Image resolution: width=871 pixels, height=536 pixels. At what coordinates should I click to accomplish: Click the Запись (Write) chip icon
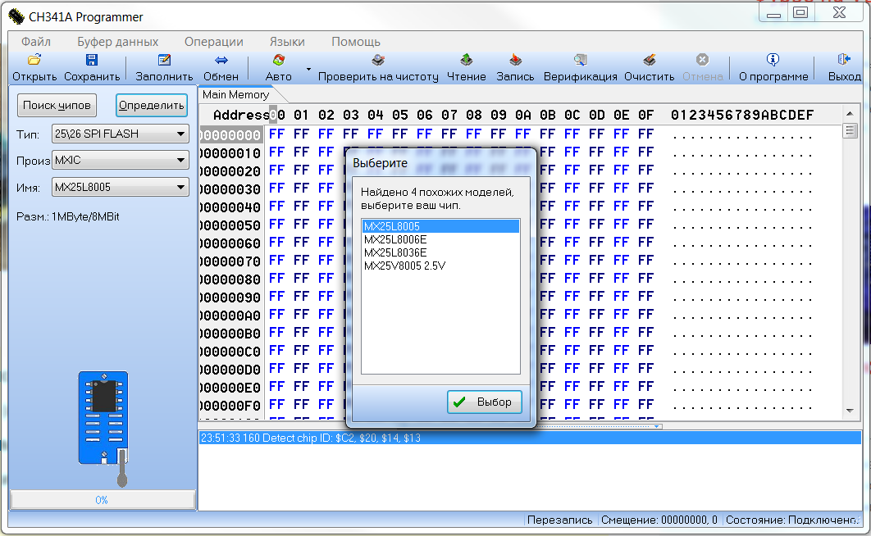[x=515, y=61]
